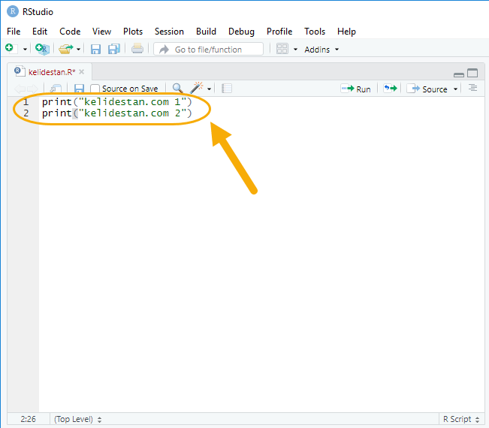The height and width of the screenshot is (428, 489).
Task: Open the Plots menu
Action: [133, 32]
